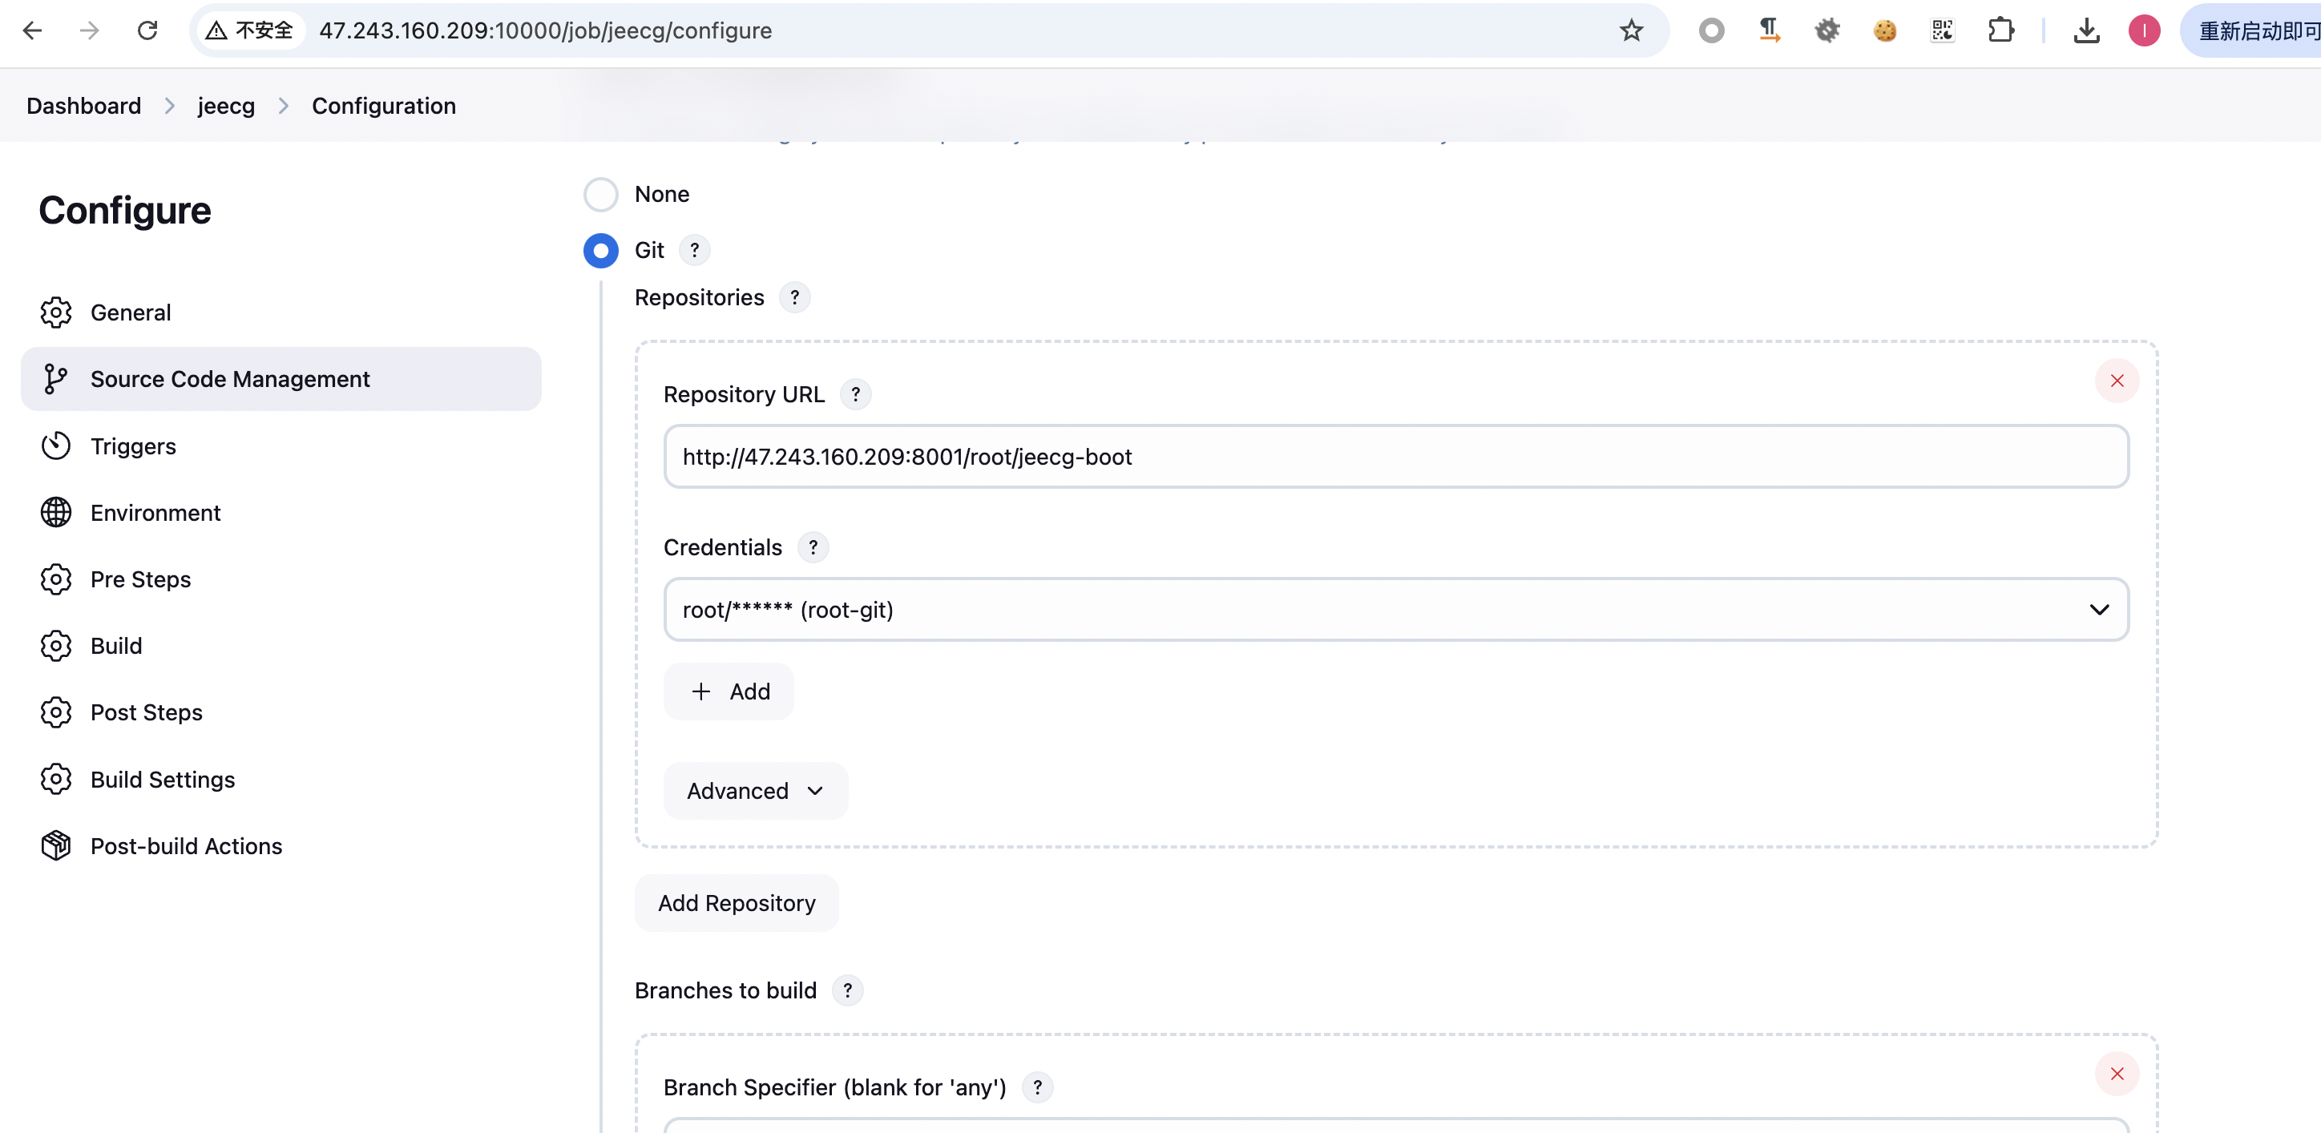2321x1133 pixels.
Task: Expand the Advanced section
Action: pyautogui.click(x=755, y=790)
